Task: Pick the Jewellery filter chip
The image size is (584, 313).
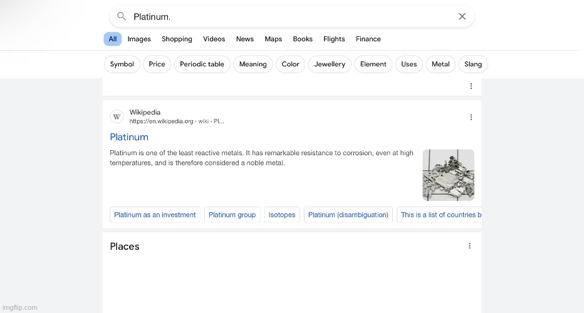Action: coord(330,64)
